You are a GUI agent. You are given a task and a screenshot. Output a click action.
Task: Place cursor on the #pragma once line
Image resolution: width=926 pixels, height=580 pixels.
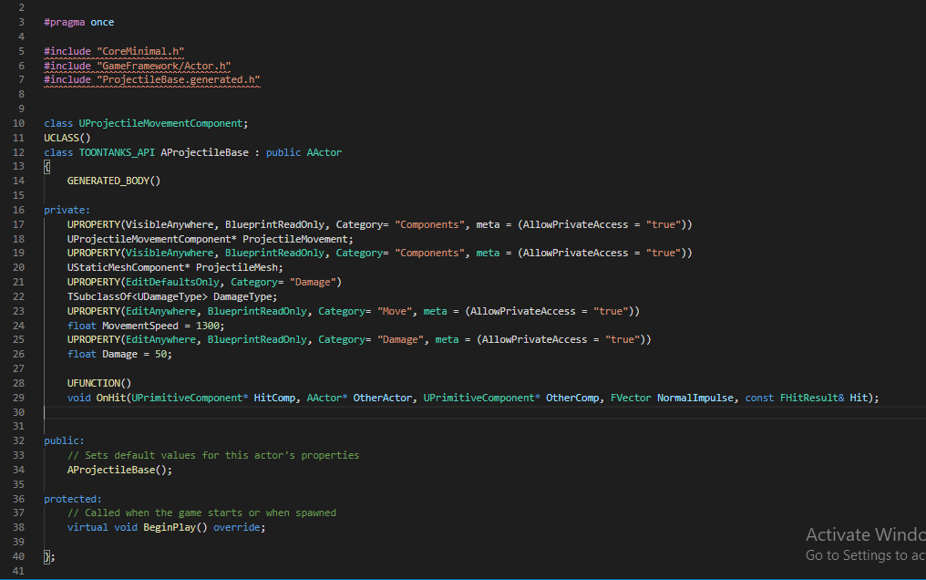pos(78,21)
